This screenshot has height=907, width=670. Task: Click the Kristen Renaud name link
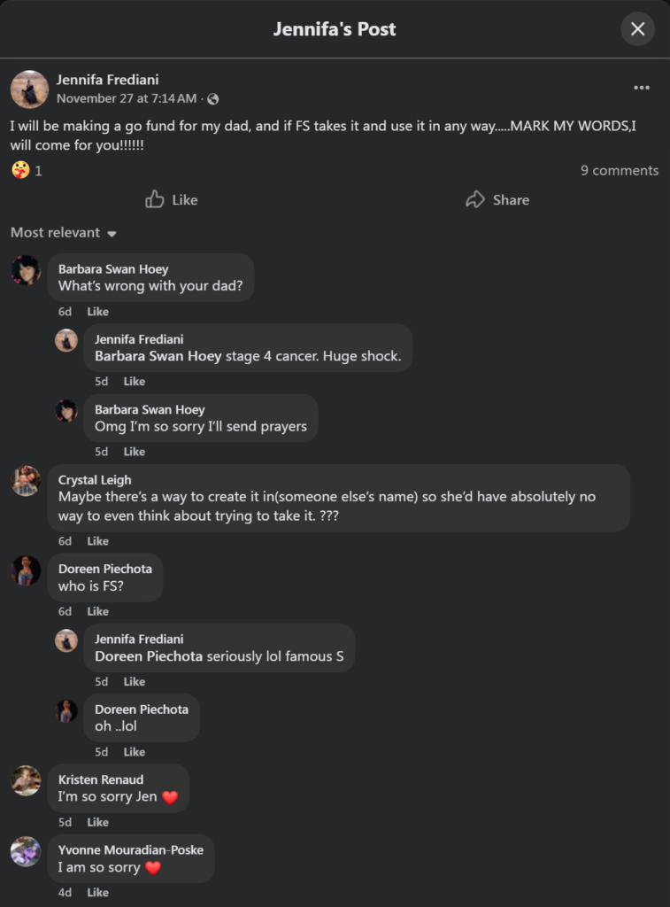tap(100, 779)
